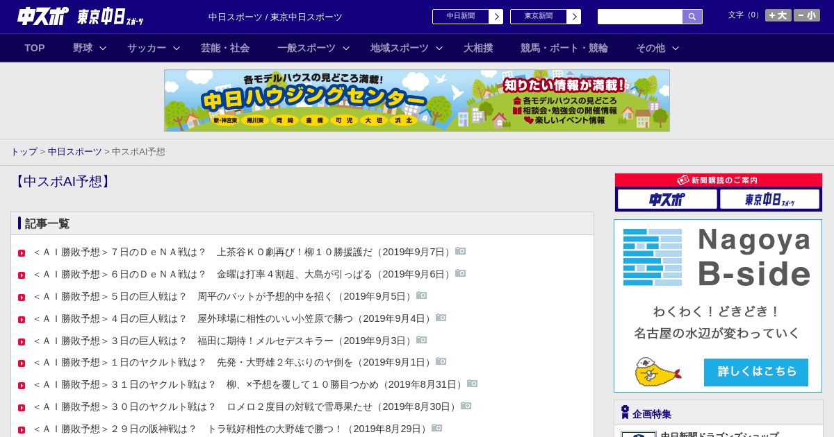Click the Tokyo Chunichi Sports logo
Viewport: 834px width, 437px height.
[111, 17]
